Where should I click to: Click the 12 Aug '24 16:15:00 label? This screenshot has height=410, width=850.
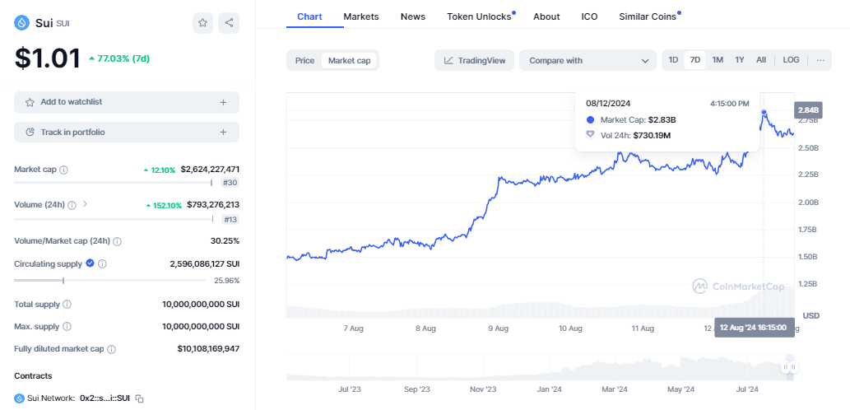point(755,328)
